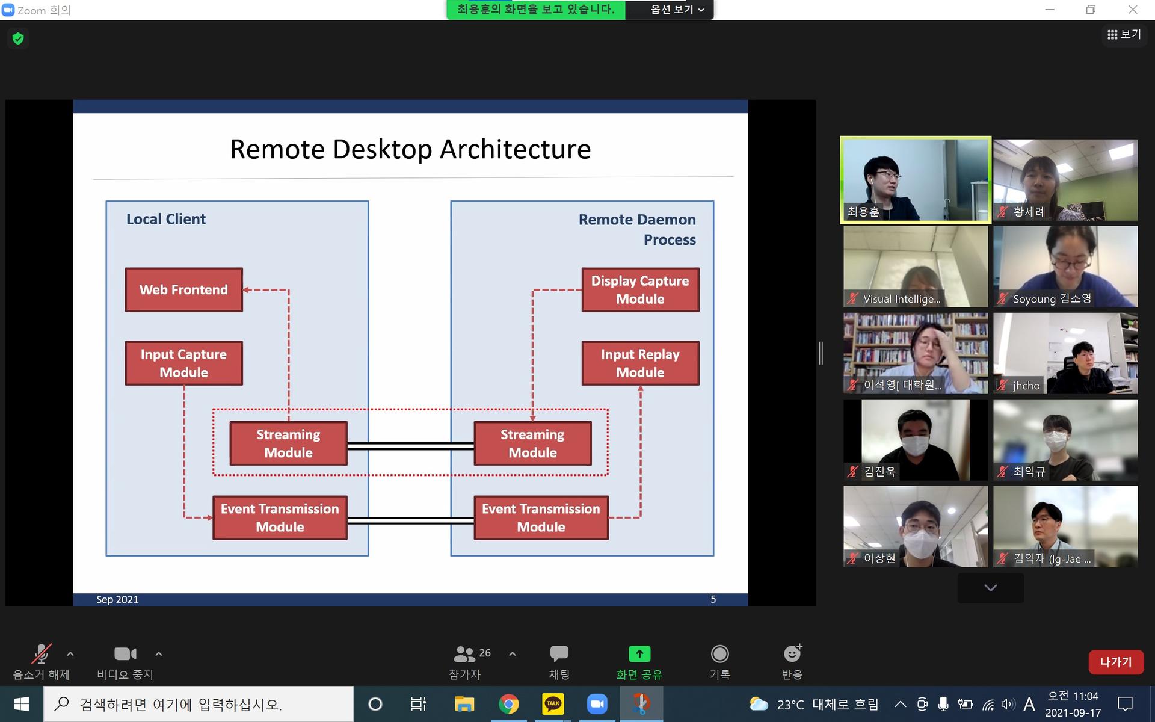Open File Explorer from taskbar
The image size is (1155, 722).
[464, 704]
